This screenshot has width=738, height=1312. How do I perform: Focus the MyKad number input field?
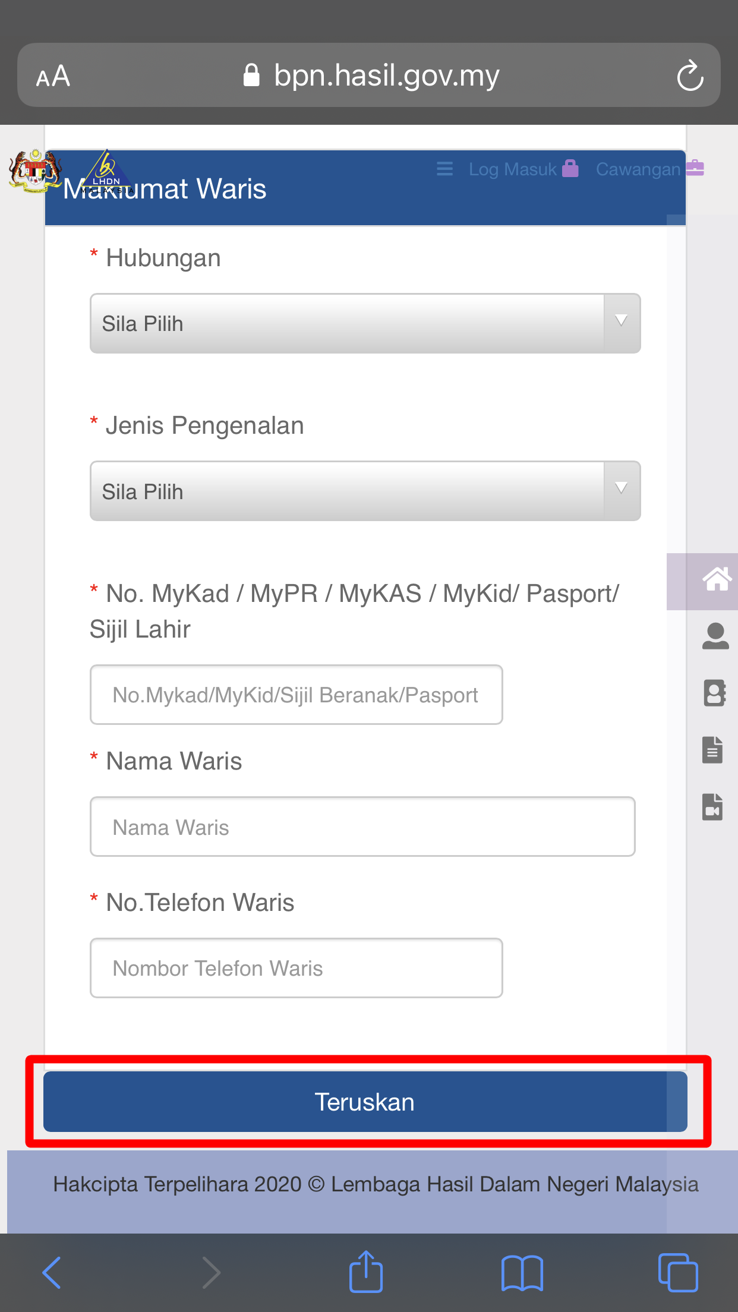point(296,695)
